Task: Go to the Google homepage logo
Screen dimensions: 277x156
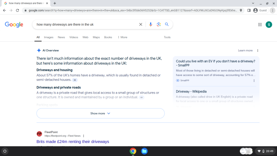Action: click(x=14, y=25)
